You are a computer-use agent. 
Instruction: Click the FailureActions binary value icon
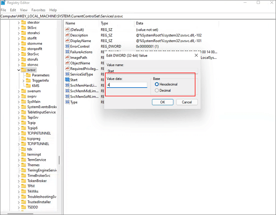pyautogui.click(x=67, y=52)
